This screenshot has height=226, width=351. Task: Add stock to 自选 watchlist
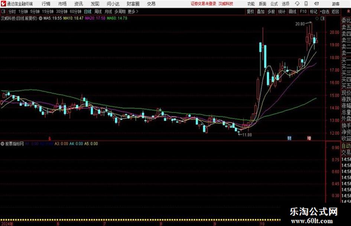(x=324, y=12)
